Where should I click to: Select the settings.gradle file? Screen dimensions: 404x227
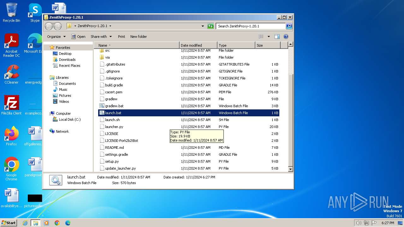tap(189, 154)
